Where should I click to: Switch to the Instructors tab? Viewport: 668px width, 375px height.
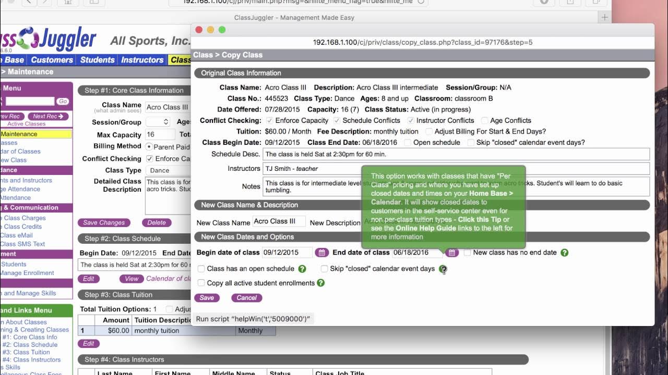point(141,60)
